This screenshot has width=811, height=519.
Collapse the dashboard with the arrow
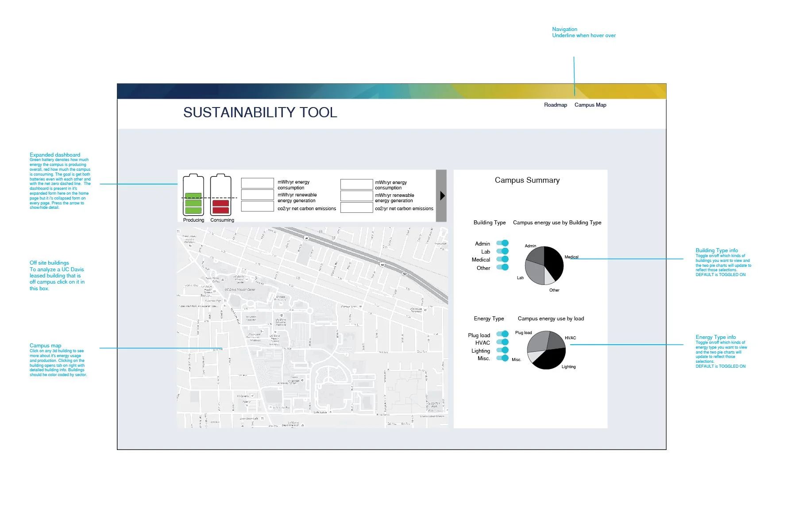coord(441,196)
